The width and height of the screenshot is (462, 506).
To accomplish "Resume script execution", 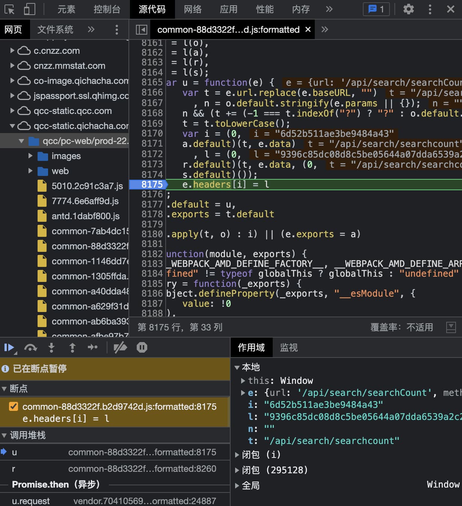I will coord(9,347).
